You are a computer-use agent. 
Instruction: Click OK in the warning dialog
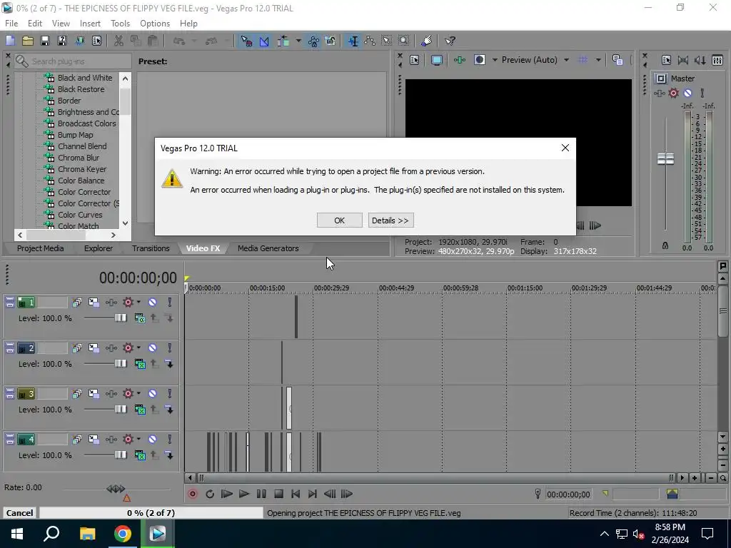point(339,220)
